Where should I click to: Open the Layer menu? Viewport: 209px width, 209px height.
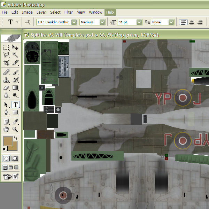click(x=41, y=12)
